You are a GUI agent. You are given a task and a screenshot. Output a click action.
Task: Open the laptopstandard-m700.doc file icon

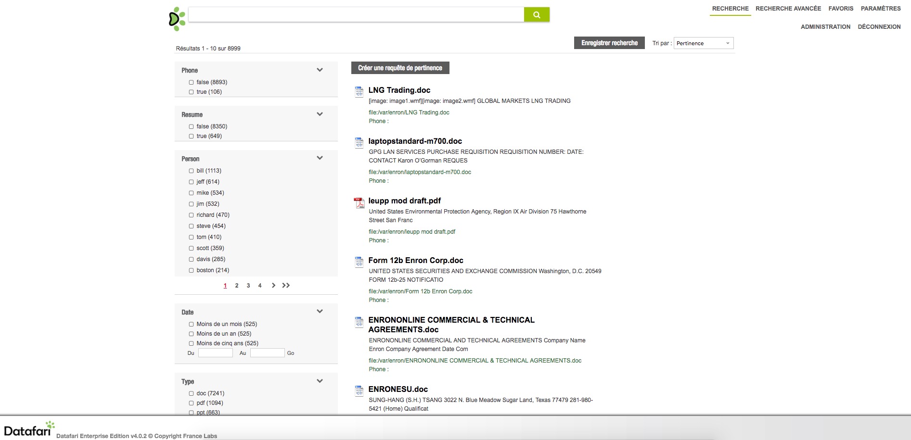(359, 142)
